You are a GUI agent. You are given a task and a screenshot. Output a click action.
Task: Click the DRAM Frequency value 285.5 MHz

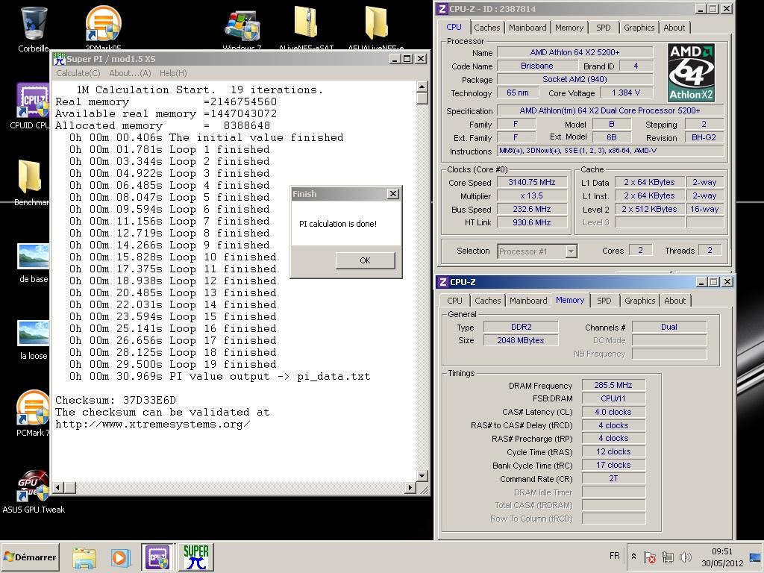[613, 386]
